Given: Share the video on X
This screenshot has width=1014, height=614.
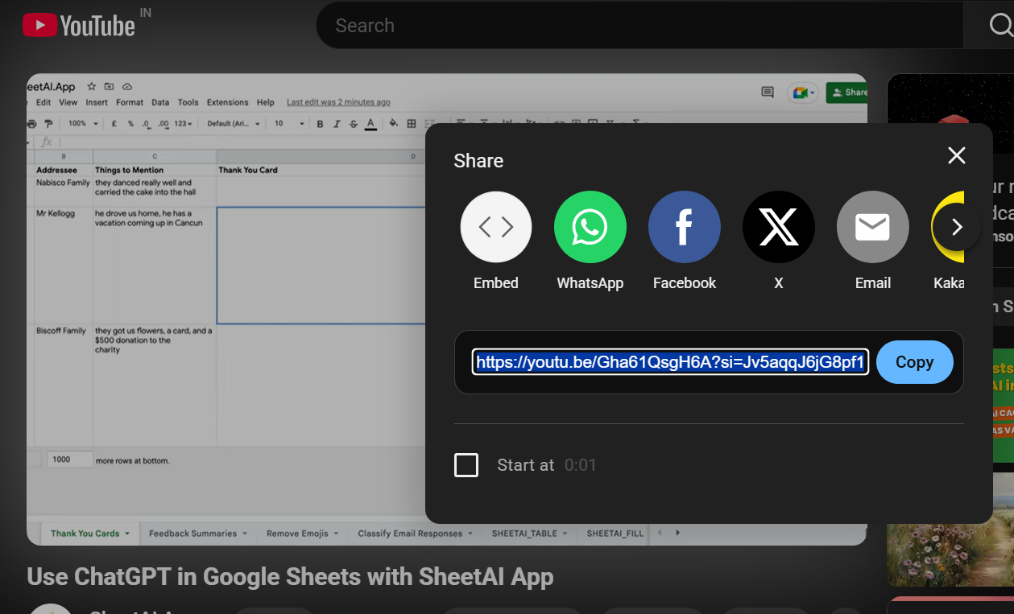Looking at the screenshot, I should (x=779, y=241).
